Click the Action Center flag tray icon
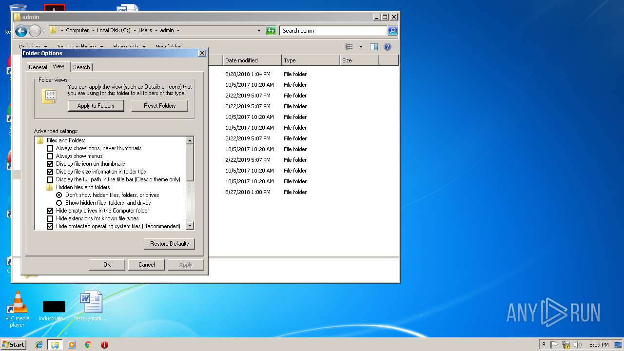This screenshot has width=624, height=351. tap(554, 345)
